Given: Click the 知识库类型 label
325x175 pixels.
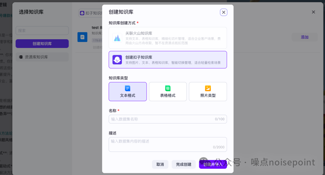Looking at the screenshot, I should [x=118, y=78].
